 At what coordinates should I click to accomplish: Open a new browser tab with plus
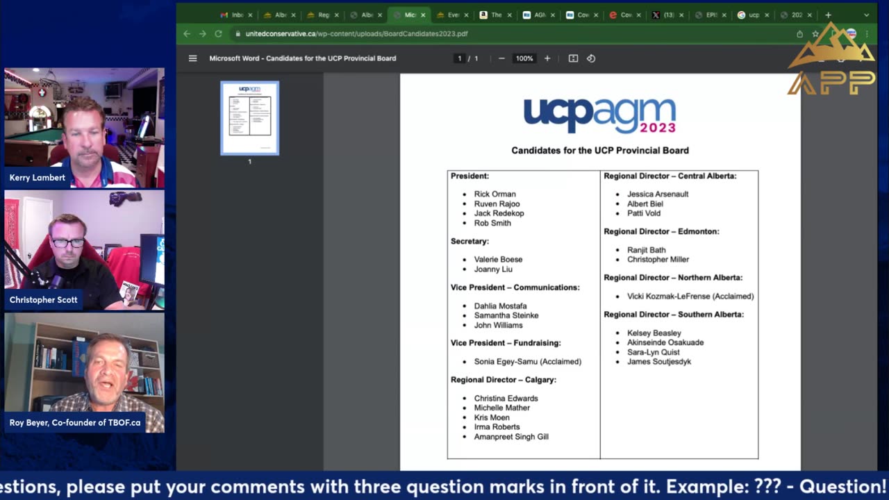click(x=828, y=15)
